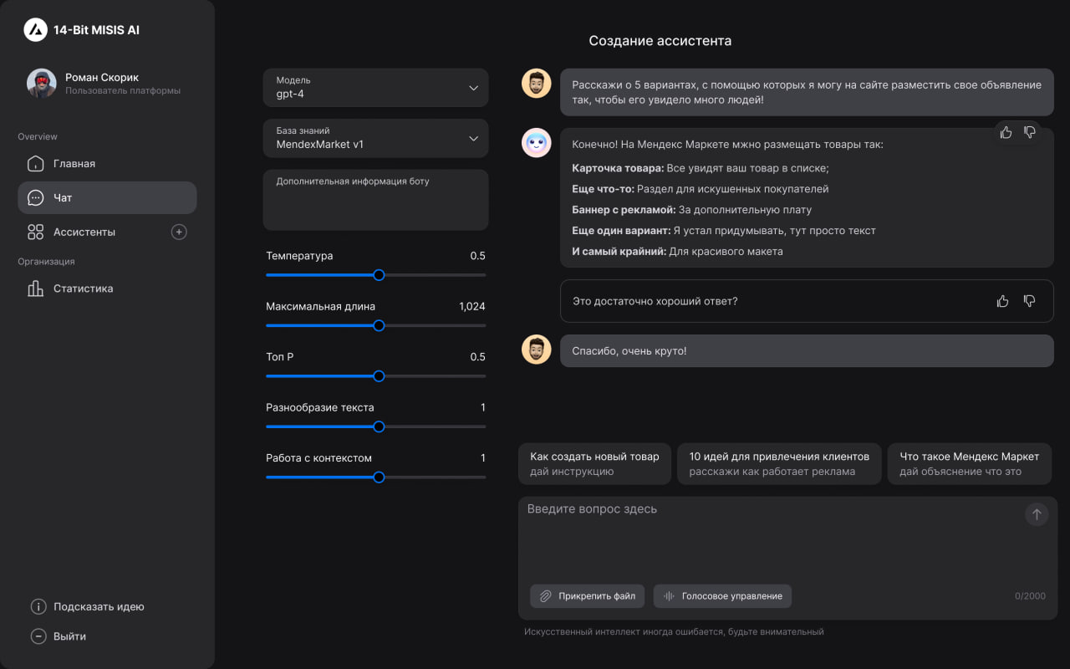This screenshot has width=1070, height=669.
Task: Select the Чат menu item
Action: pos(107,198)
